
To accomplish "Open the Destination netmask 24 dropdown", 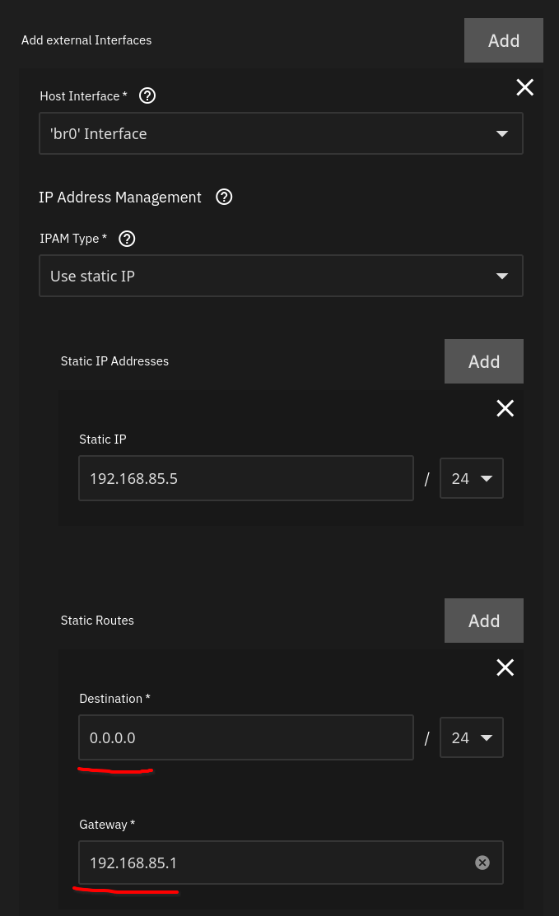I will 472,738.
